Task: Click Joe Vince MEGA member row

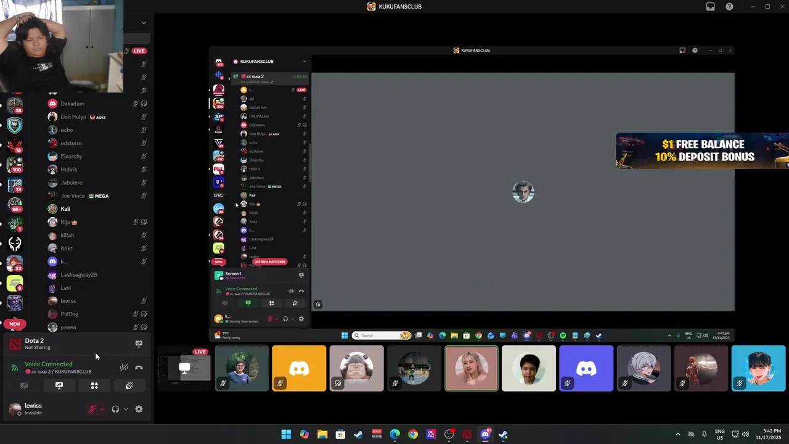Action: pos(98,195)
